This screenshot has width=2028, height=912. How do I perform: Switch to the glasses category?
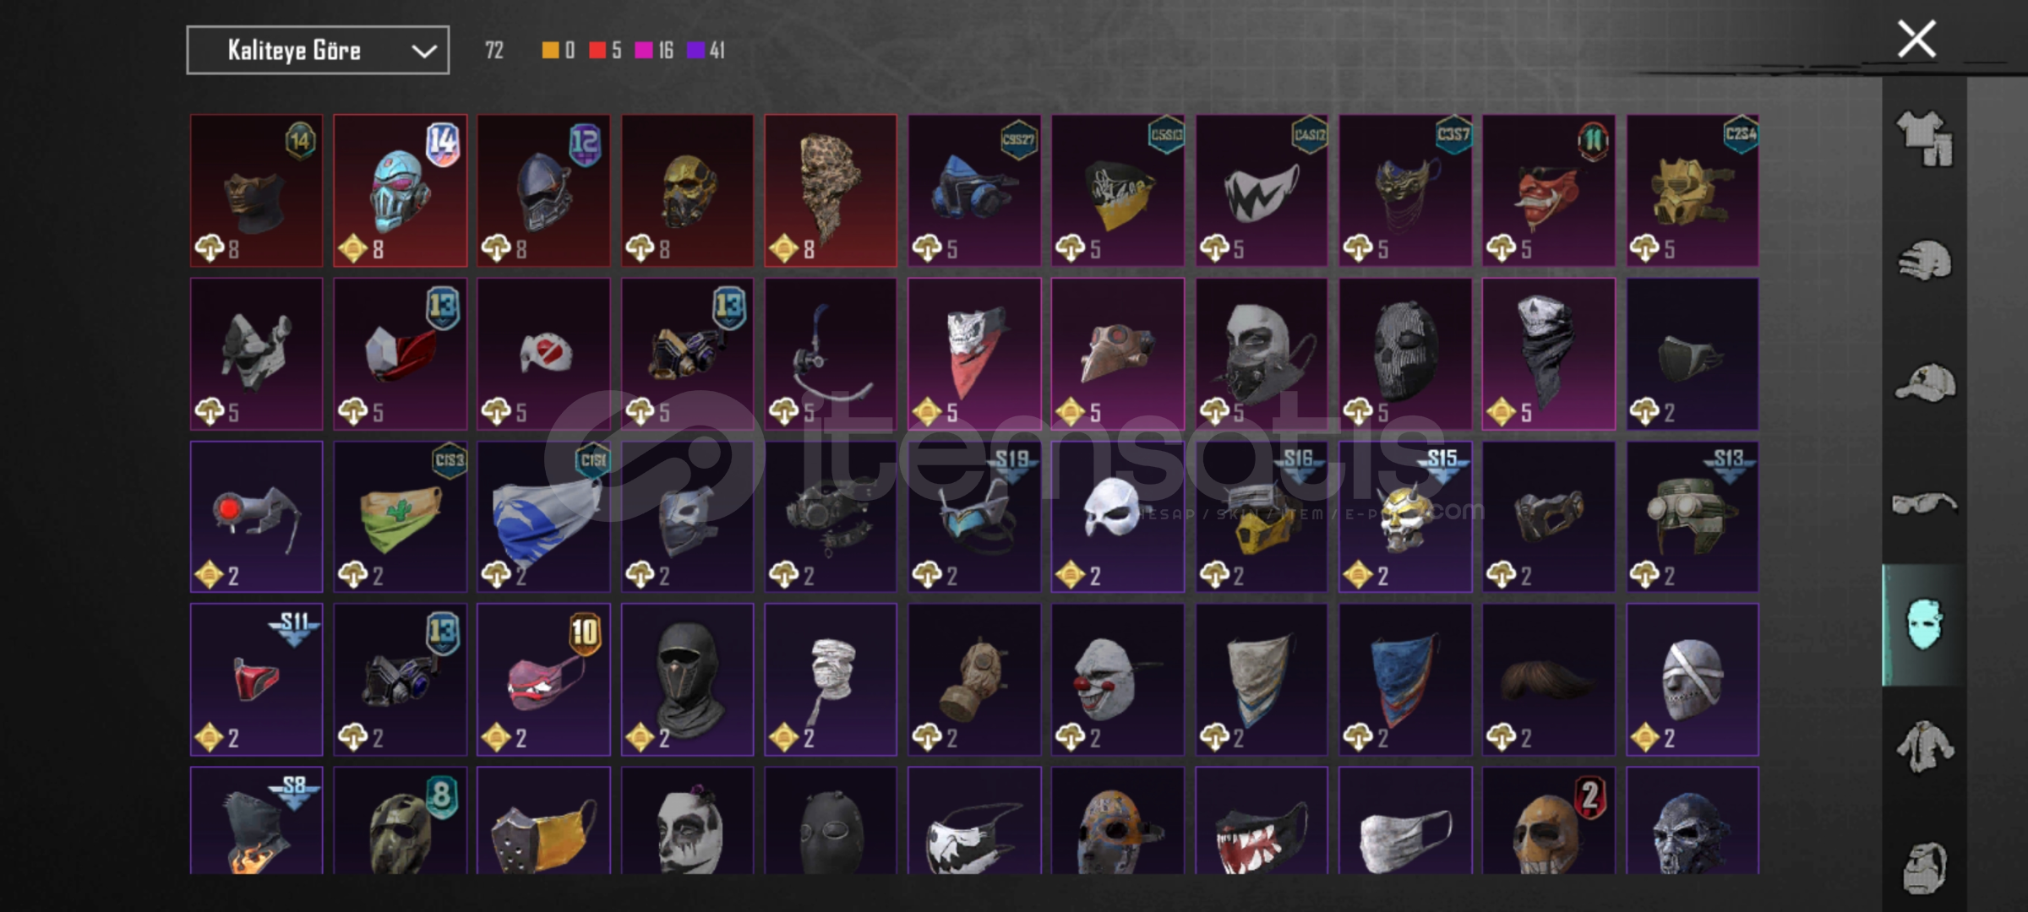(1924, 504)
